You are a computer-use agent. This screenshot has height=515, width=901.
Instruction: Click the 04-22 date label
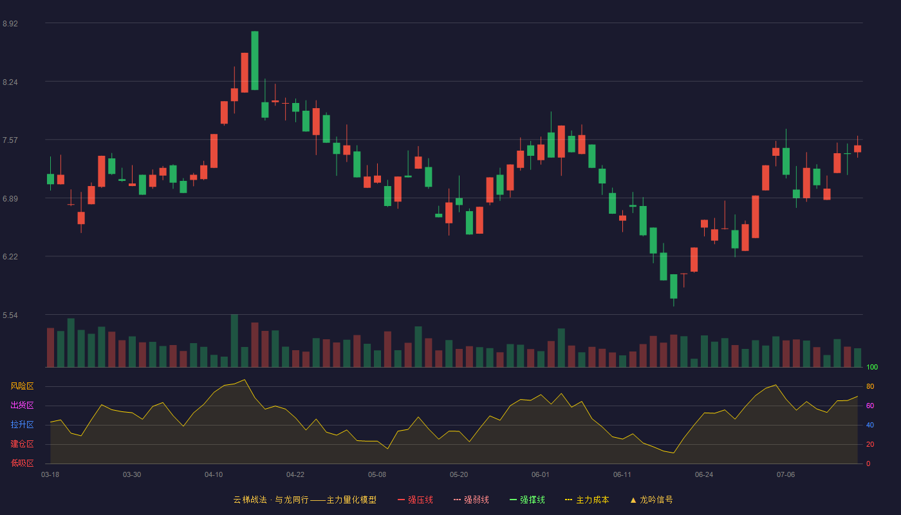(295, 474)
